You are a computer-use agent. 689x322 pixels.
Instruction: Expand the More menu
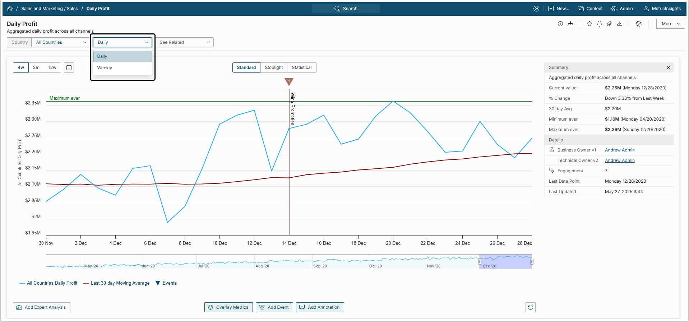tap(670, 24)
